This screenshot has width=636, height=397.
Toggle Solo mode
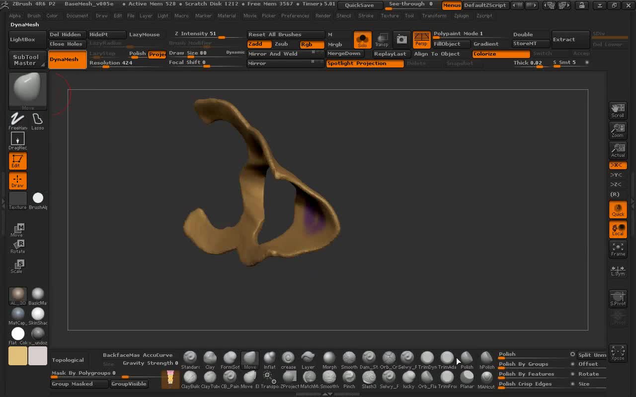click(362, 40)
